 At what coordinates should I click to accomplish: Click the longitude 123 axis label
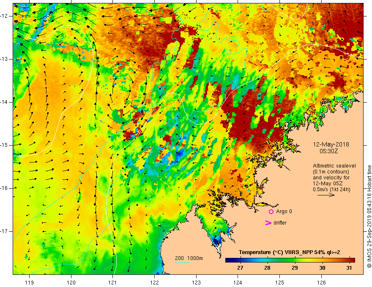point(196,282)
